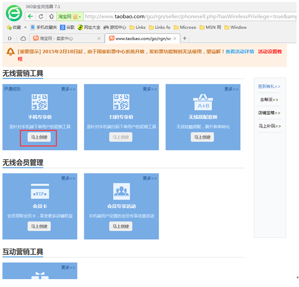Viewport: 299px width, 287px height.
Task: Open the 店铺宝箱>> sidebar link
Action: [x=269, y=113]
